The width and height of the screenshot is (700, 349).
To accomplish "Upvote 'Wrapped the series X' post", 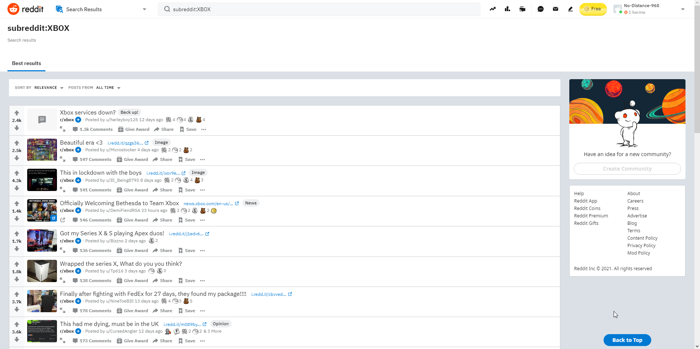I will pyautogui.click(x=17, y=264).
